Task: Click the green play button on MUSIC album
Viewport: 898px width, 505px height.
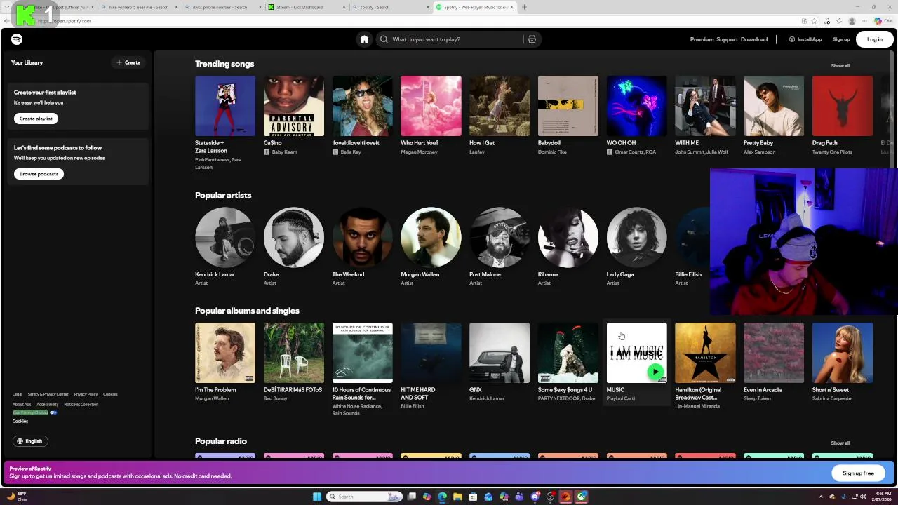Action: 655,372
